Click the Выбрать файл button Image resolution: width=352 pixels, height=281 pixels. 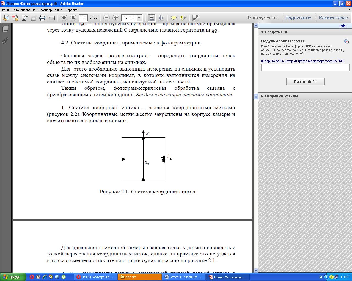coord(305,82)
